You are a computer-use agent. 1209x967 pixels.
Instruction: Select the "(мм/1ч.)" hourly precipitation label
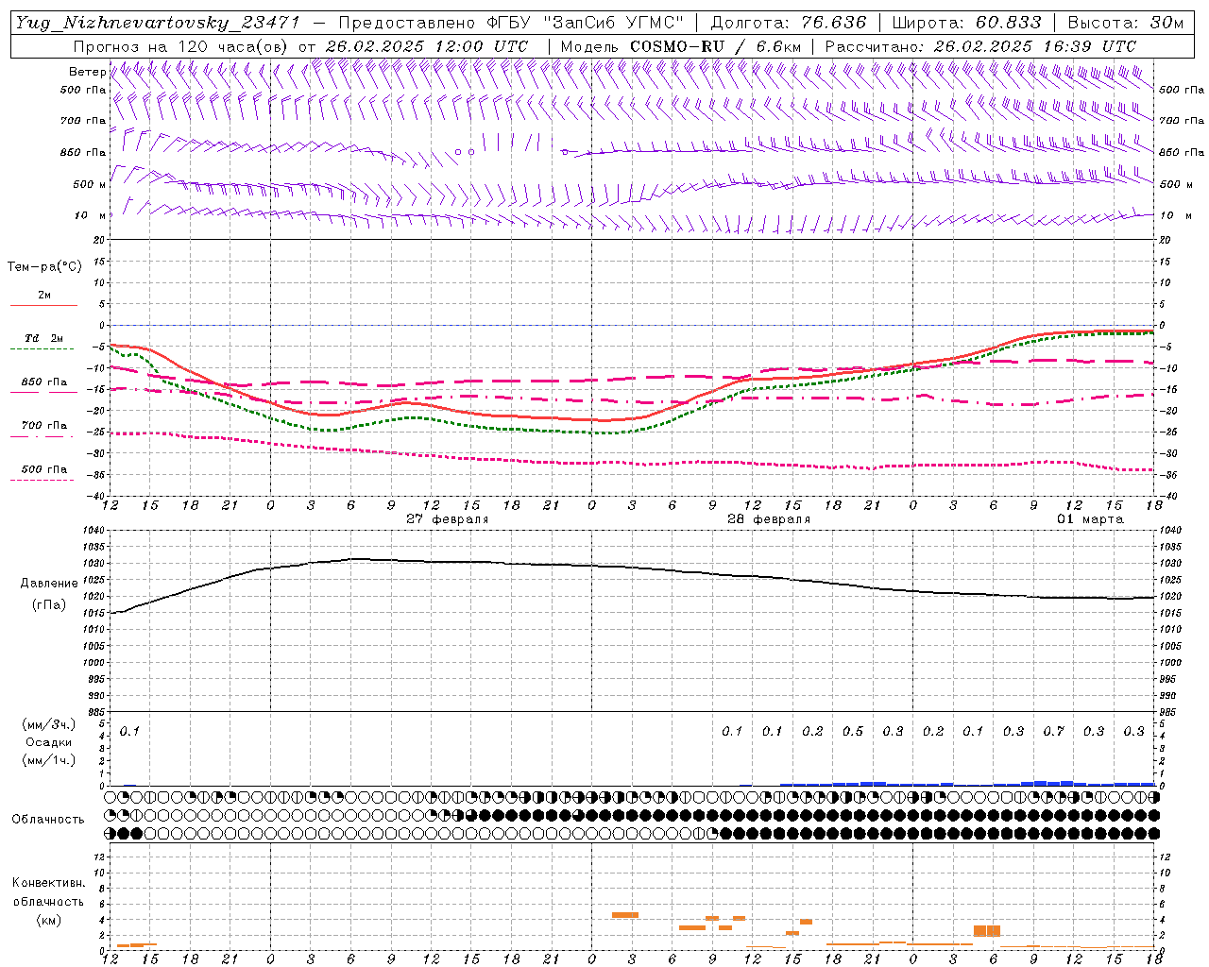49,760
